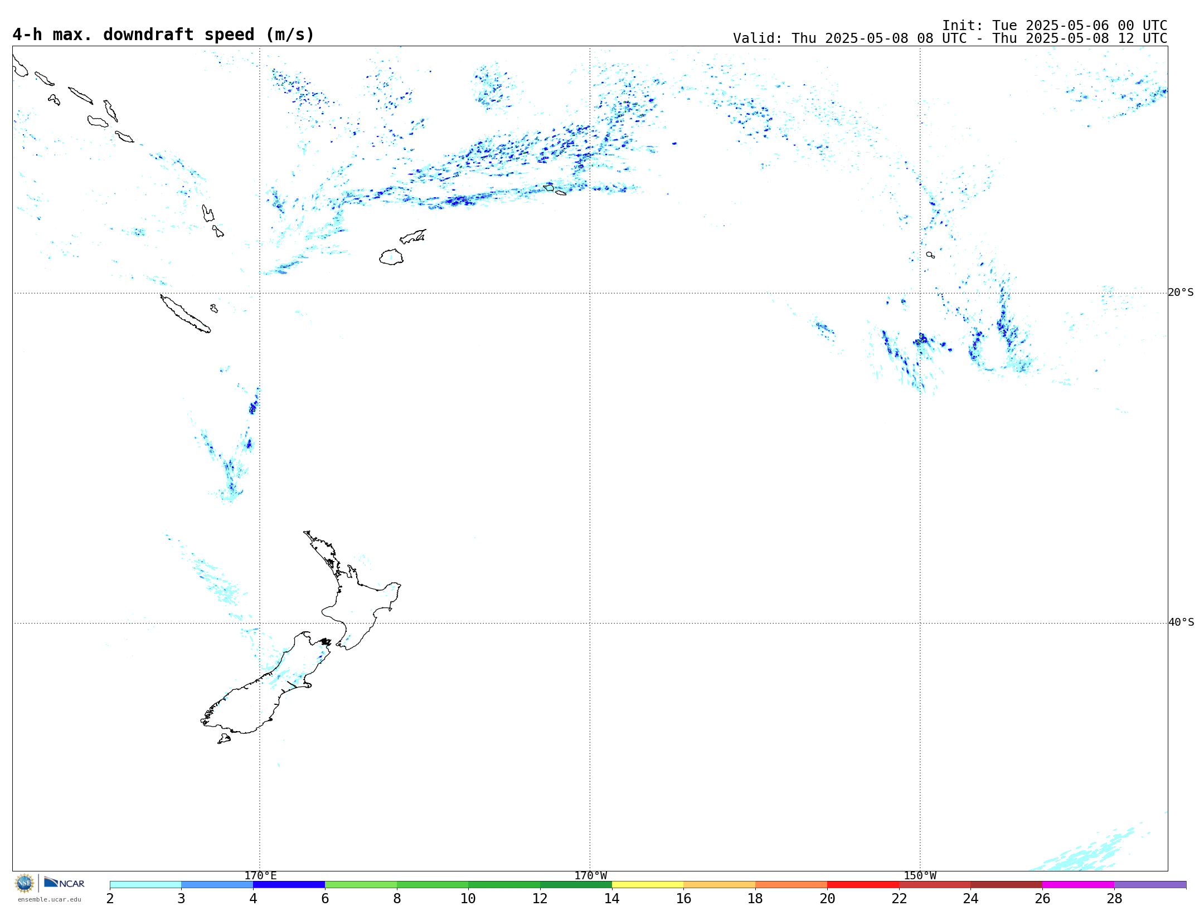Click the purple above-28 colorbar segment

[1150, 884]
